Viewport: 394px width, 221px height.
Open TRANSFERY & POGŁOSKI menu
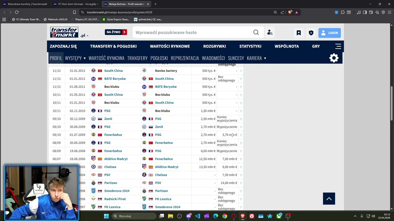(113, 46)
